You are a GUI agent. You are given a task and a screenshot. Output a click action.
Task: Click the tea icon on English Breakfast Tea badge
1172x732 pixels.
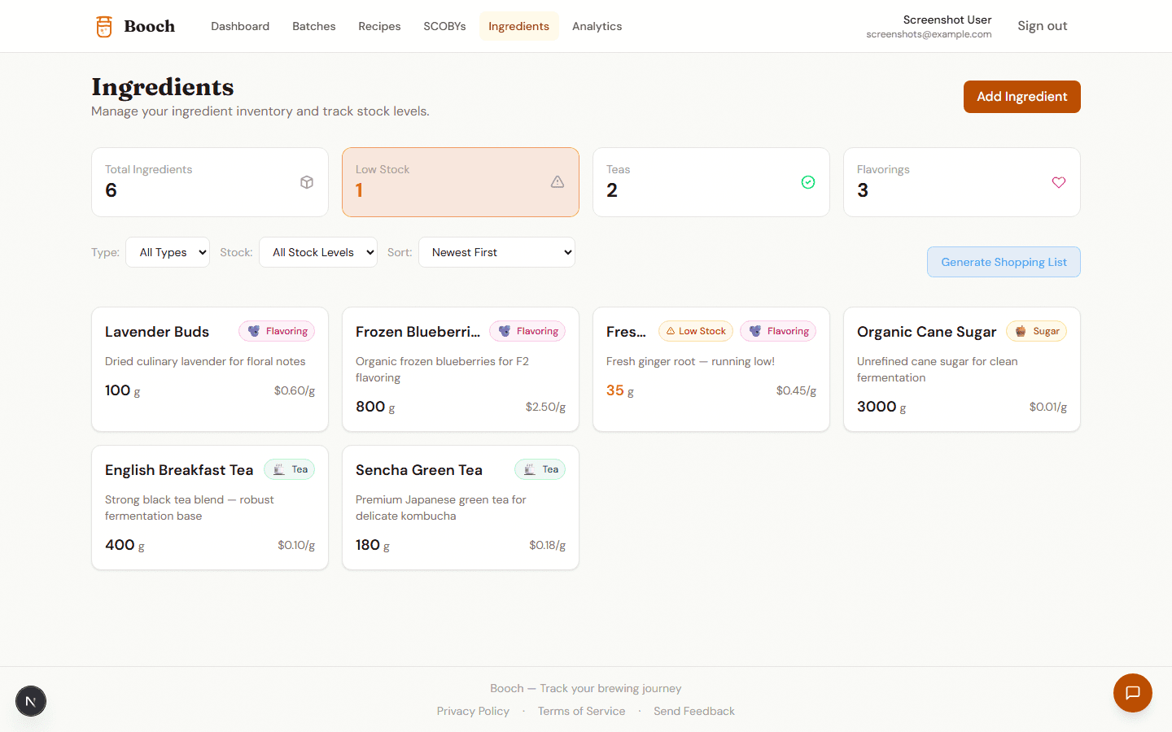point(279,469)
